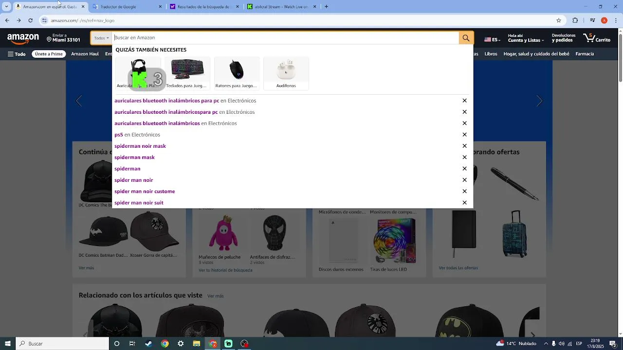The height and width of the screenshot is (350, 623).
Task: Open Amazon Haul in navigation bar
Action: click(x=85, y=54)
